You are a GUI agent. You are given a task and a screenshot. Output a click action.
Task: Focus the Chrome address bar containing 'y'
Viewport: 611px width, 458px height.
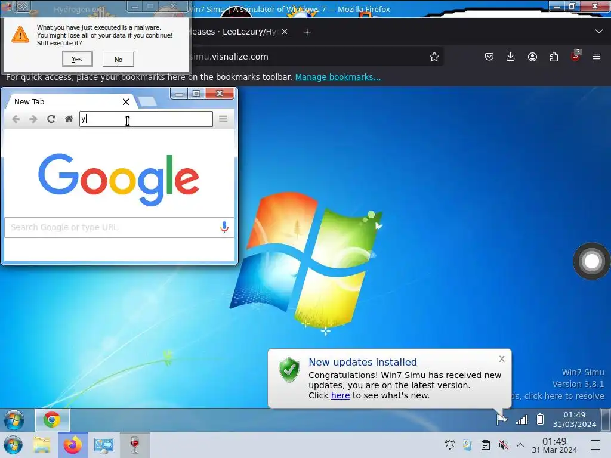click(146, 119)
